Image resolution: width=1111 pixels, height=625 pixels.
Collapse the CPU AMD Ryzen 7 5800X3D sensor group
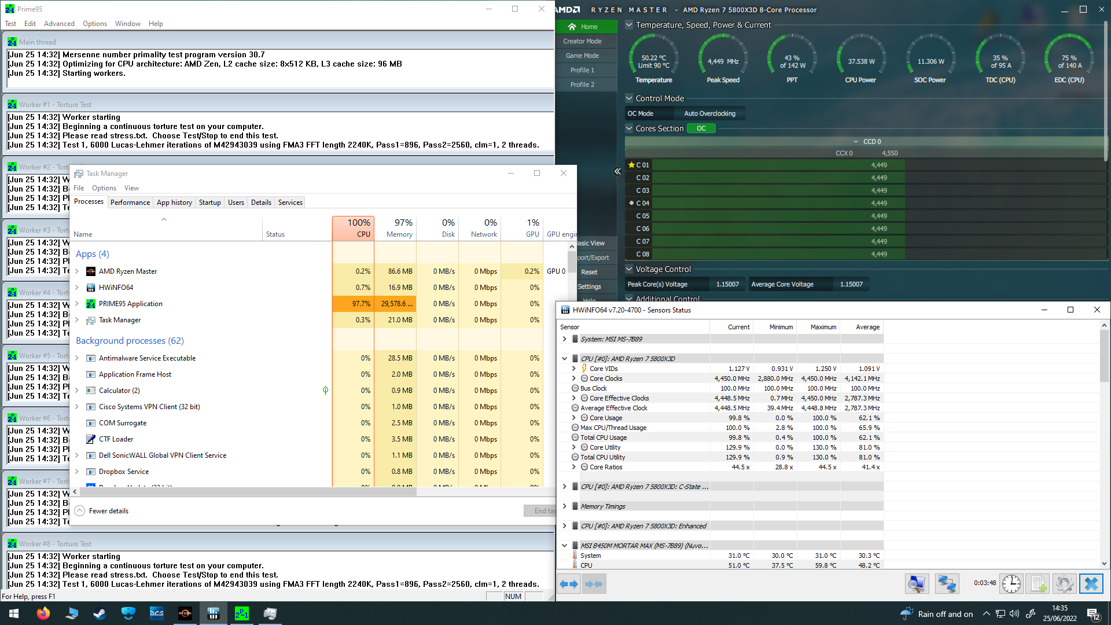click(565, 359)
